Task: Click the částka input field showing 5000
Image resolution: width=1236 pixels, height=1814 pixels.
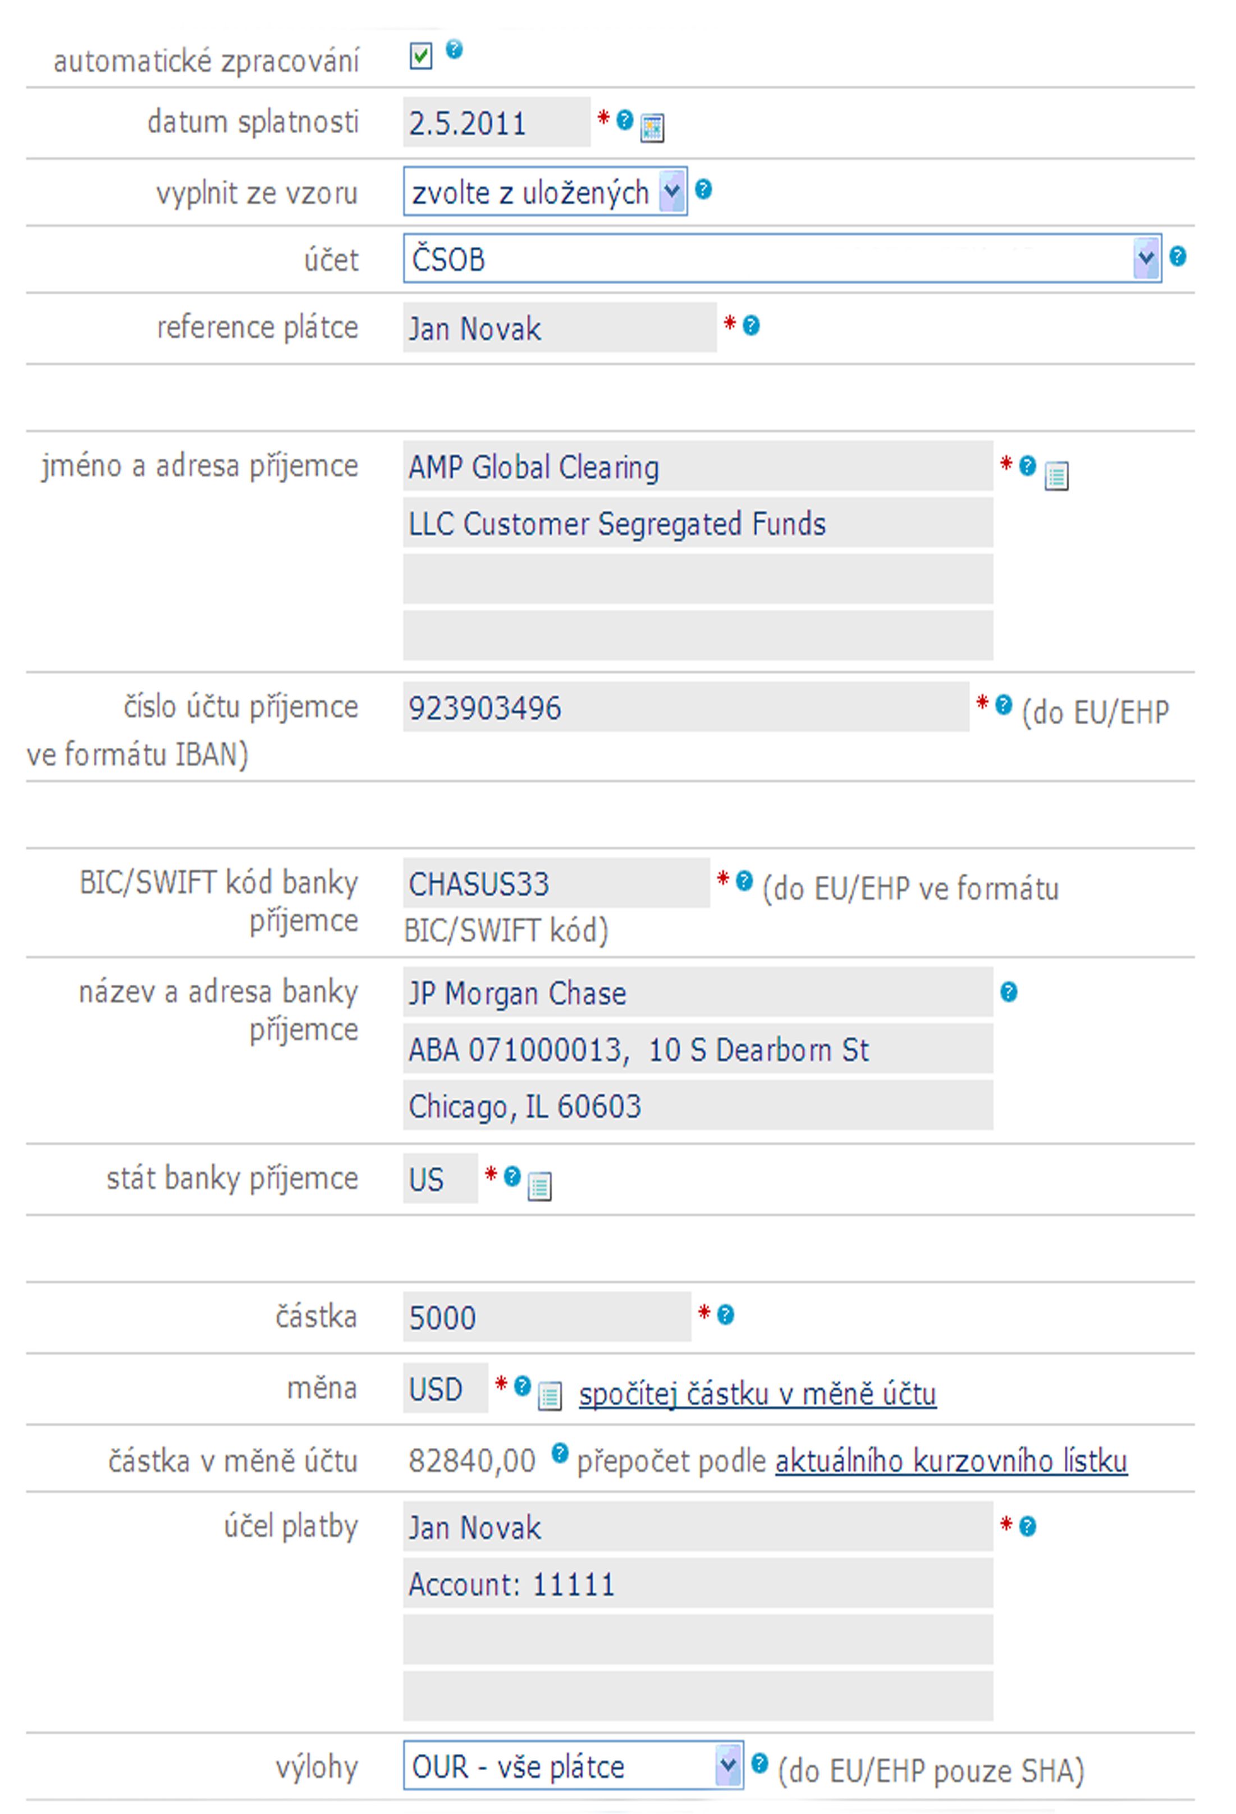Action: (x=546, y=1318)
